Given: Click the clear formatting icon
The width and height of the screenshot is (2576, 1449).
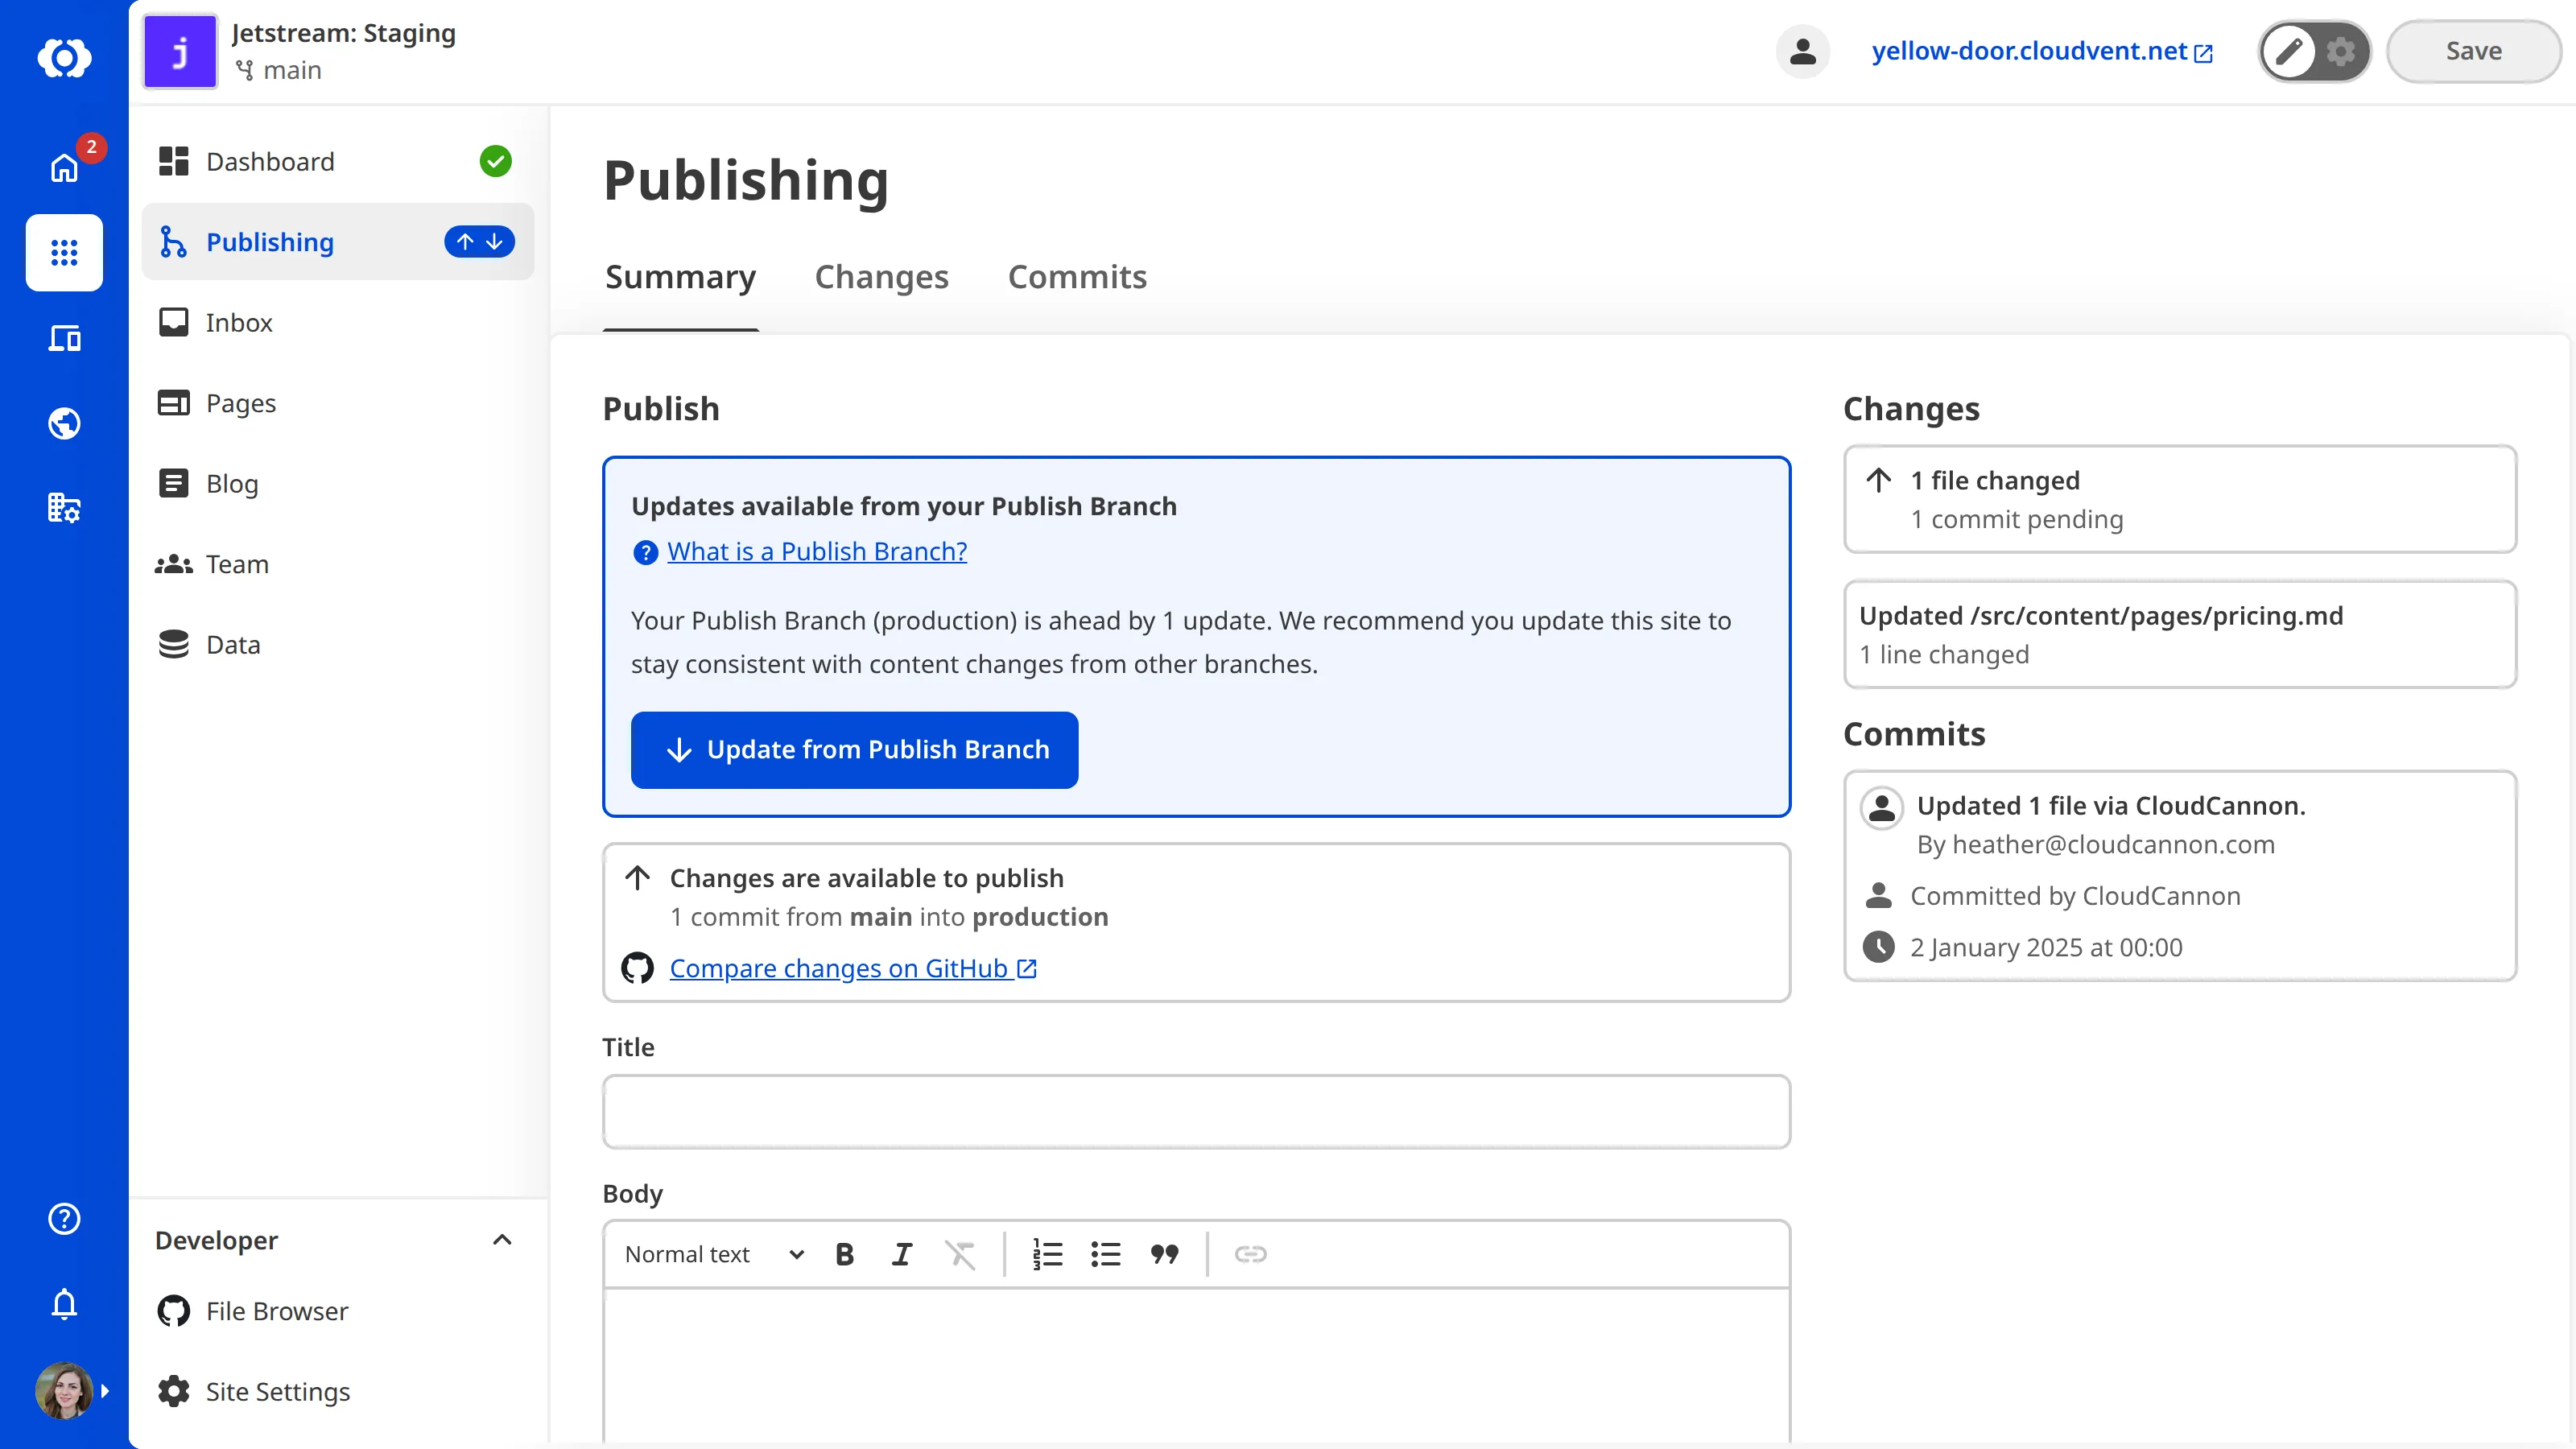Looking at the screenshot, I should 960,1254.
